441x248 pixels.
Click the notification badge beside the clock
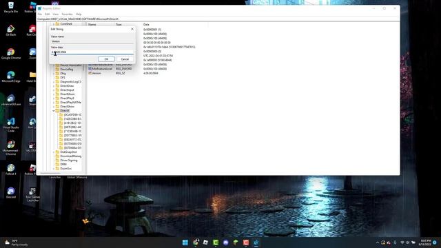coord(435,242)
